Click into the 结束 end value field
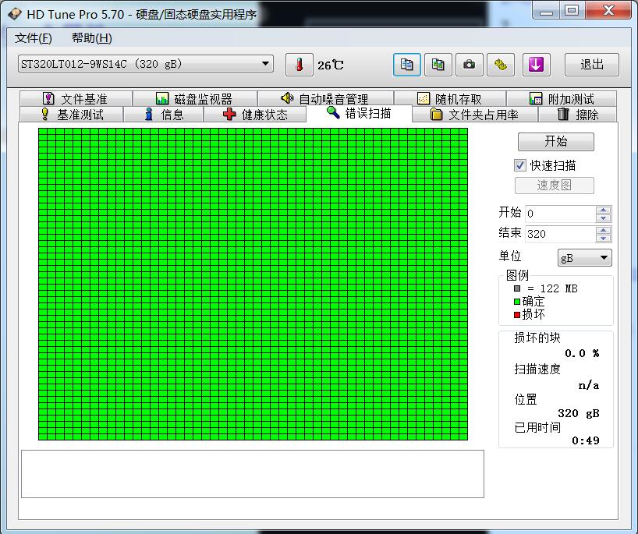 (559, 234)
